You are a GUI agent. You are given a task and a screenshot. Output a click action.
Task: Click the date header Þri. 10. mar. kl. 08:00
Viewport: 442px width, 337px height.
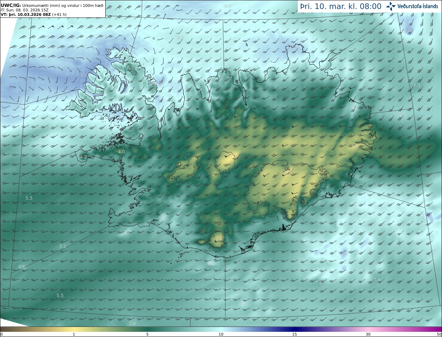coord(340,6)
